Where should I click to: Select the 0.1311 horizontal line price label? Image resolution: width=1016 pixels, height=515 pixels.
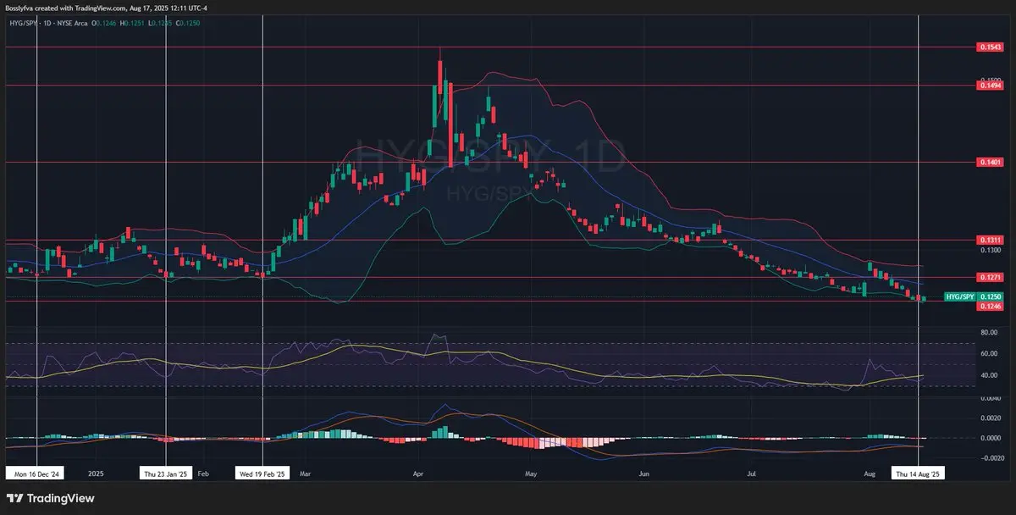[x=991, y=240]
